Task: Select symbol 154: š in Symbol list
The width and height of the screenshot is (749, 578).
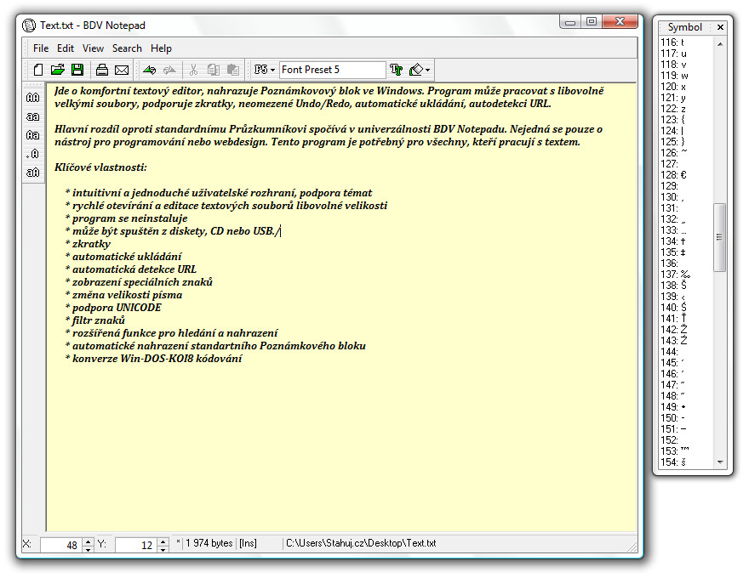Action: tap(673, 462)
